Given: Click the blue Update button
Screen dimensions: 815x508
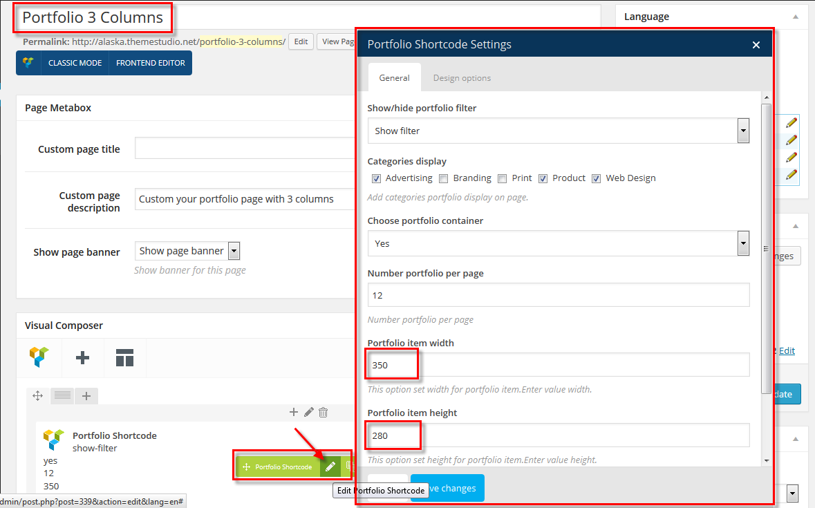Looking at the screenshot, I should click(788, 394).
